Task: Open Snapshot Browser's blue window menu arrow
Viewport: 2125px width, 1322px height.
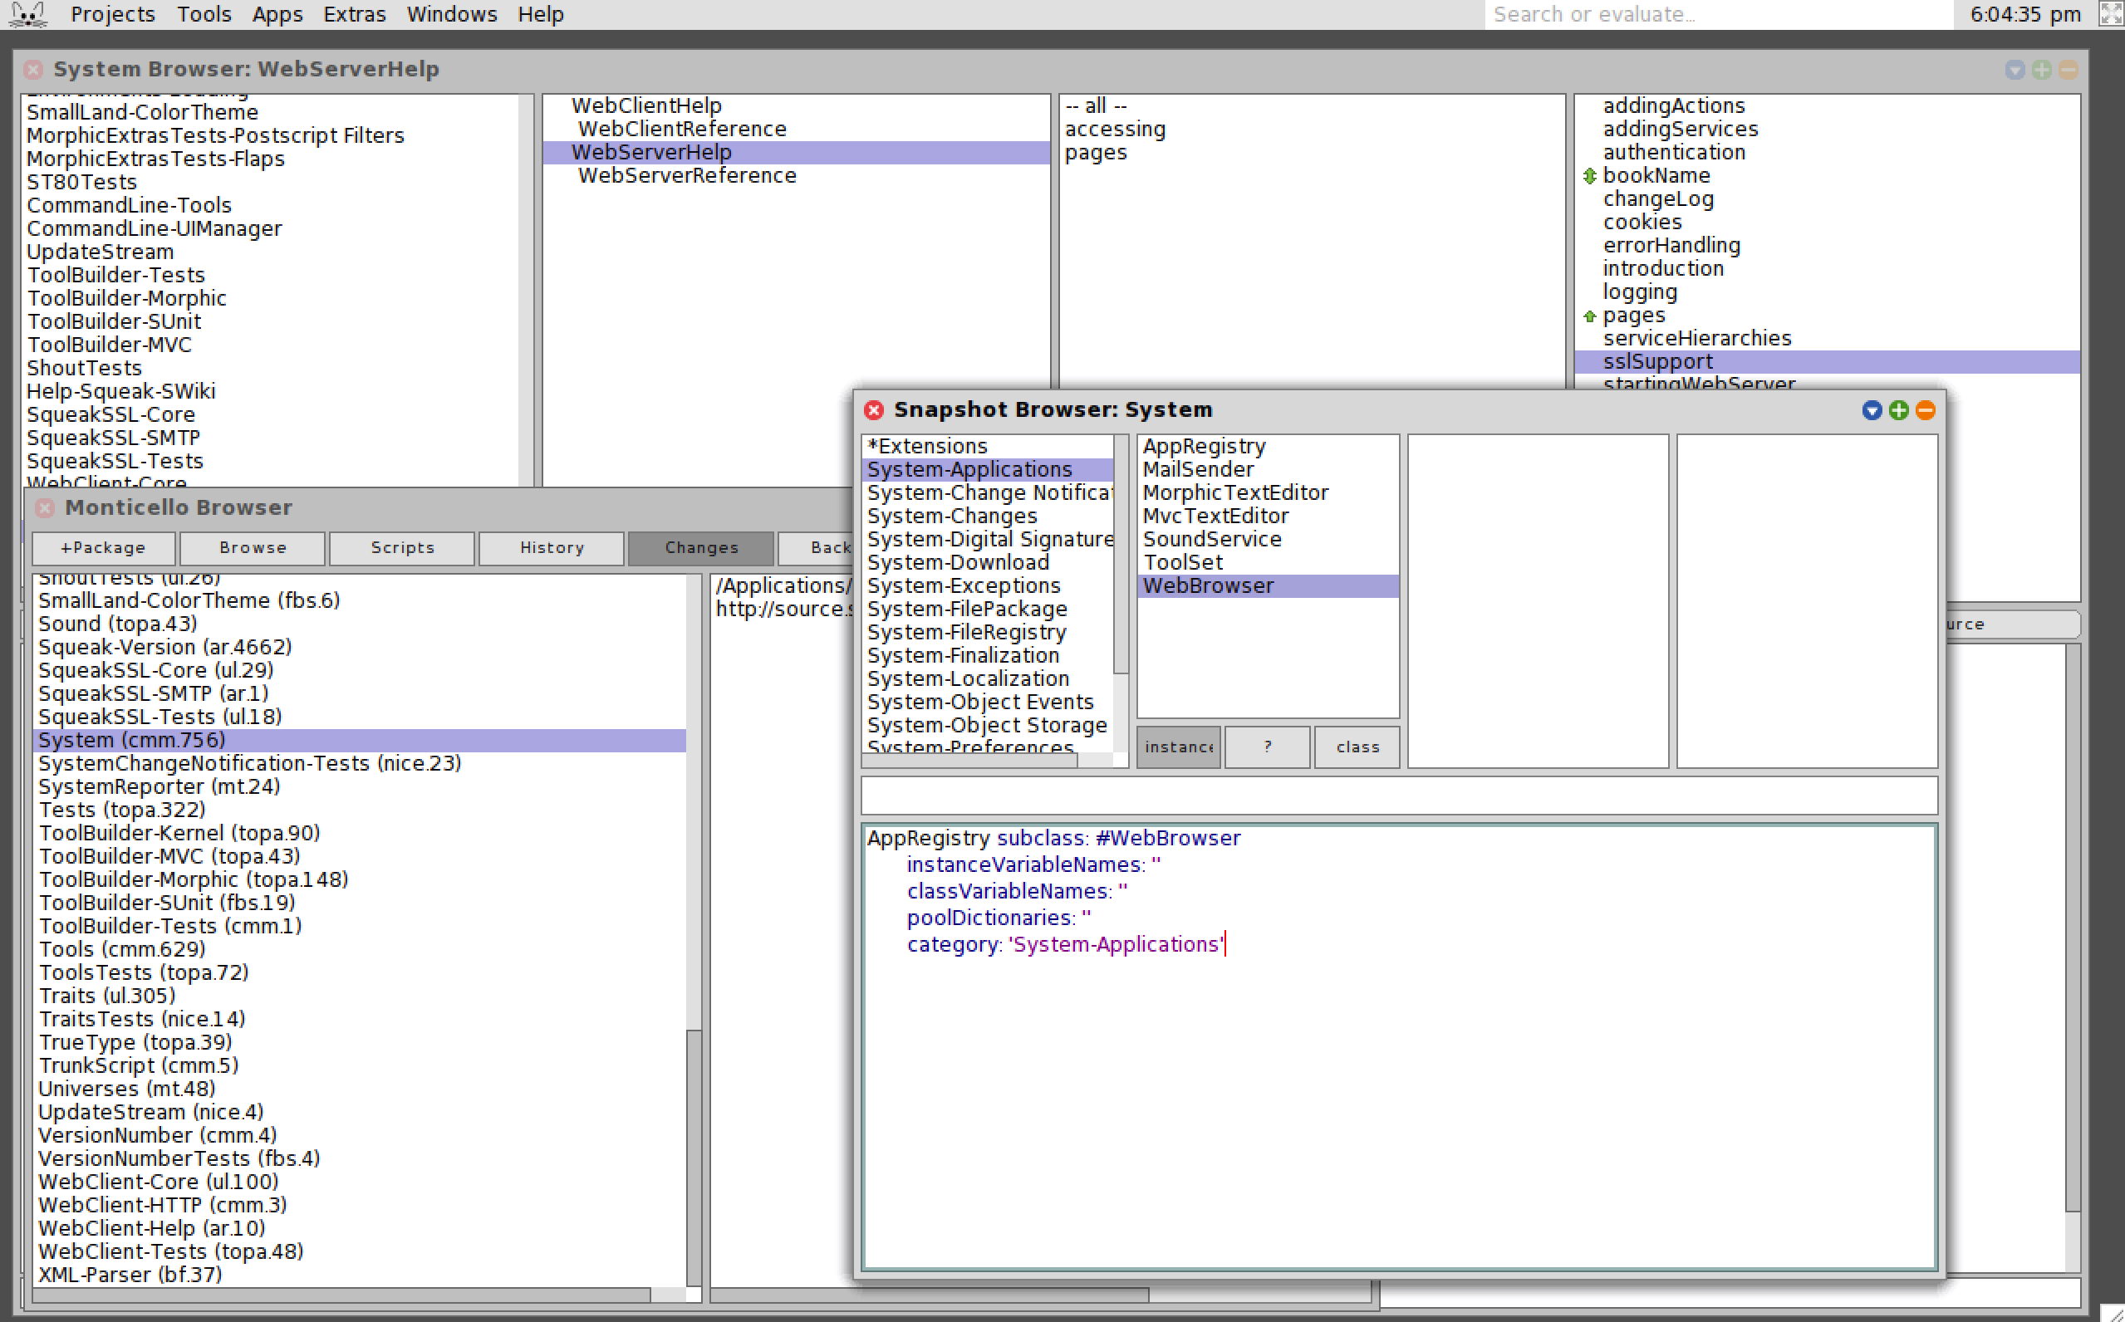Action: (1872, 410)
